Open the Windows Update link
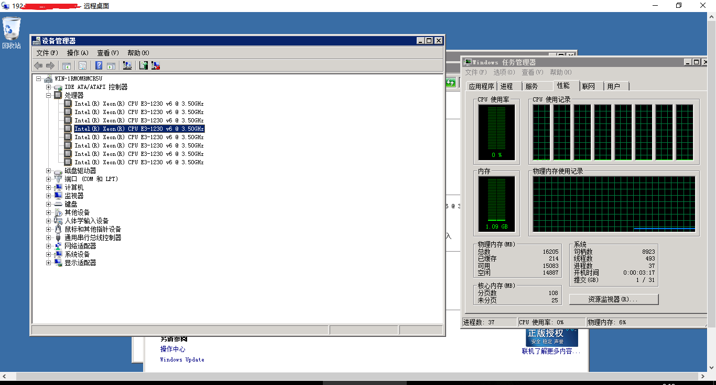Image resolution: width=716 pixels, height=385 pixels. coord(182,359)
